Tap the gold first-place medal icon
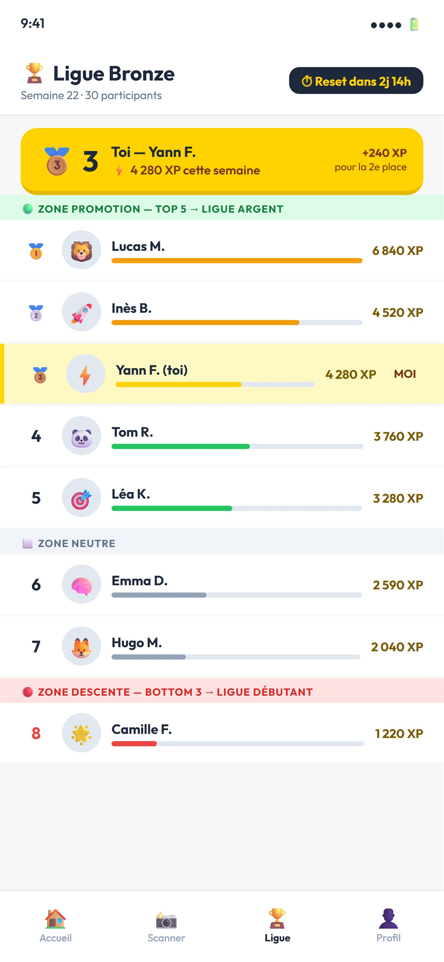Viewport: 444px width, 962px height. tap(36, 251)
